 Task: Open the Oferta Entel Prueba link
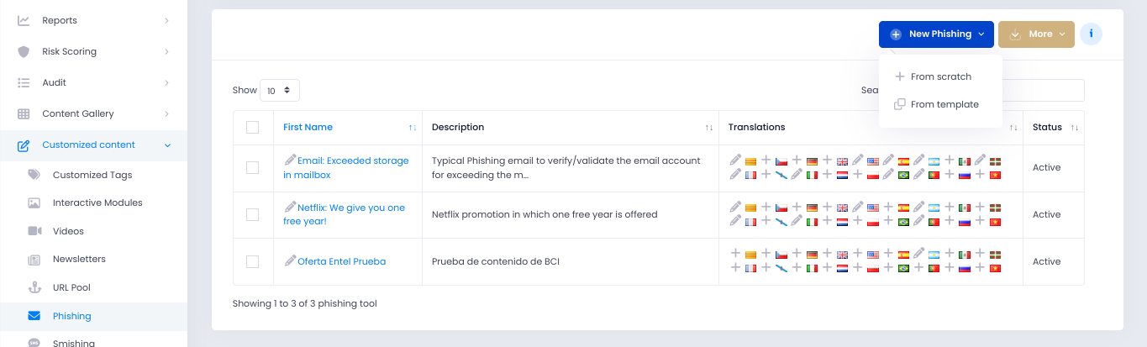pos(341,261)
